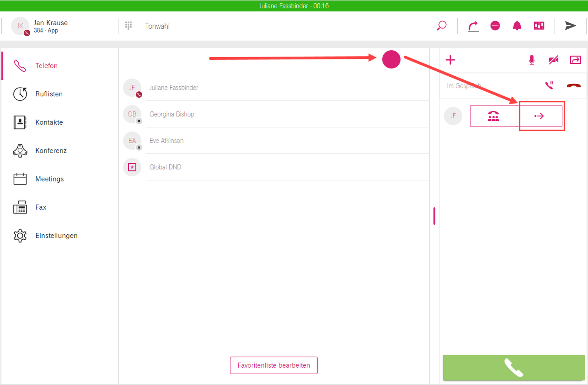Add a call with the plus icon

coord(450,60)
